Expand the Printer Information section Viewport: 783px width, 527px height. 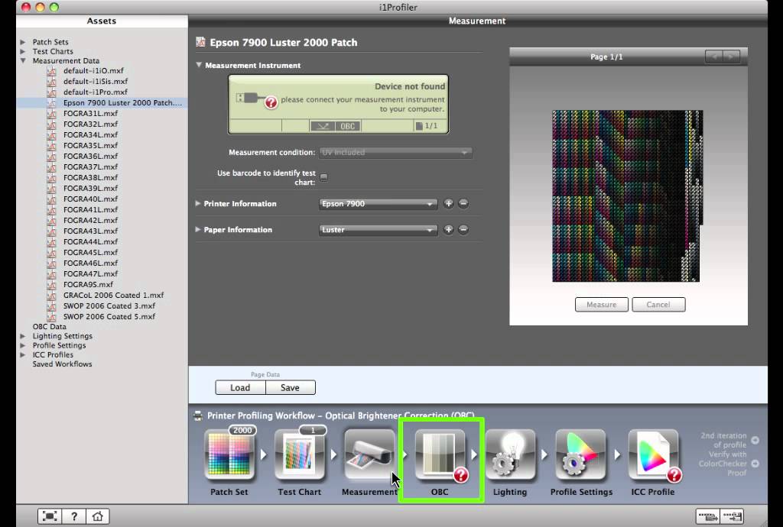point(198,203)
